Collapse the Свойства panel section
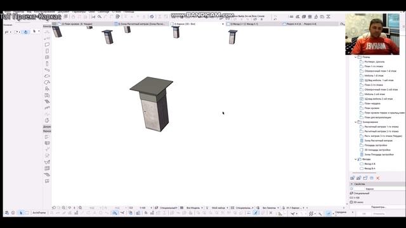 pos(351,184)
